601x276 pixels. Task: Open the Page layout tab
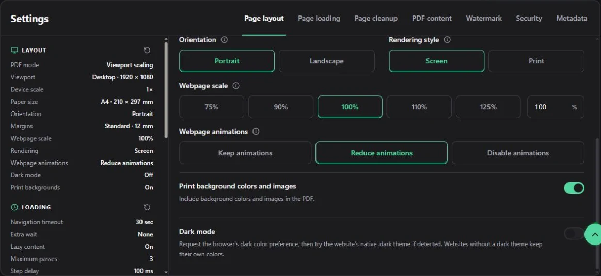pyautogui.click(x=264, y=19)
